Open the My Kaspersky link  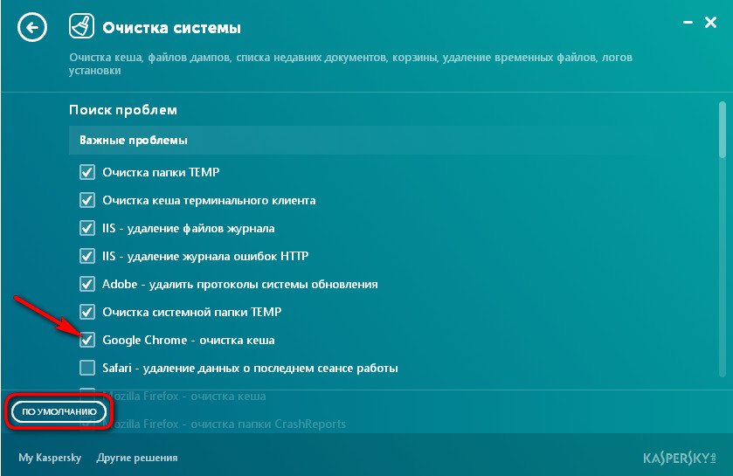pos(49,458)
